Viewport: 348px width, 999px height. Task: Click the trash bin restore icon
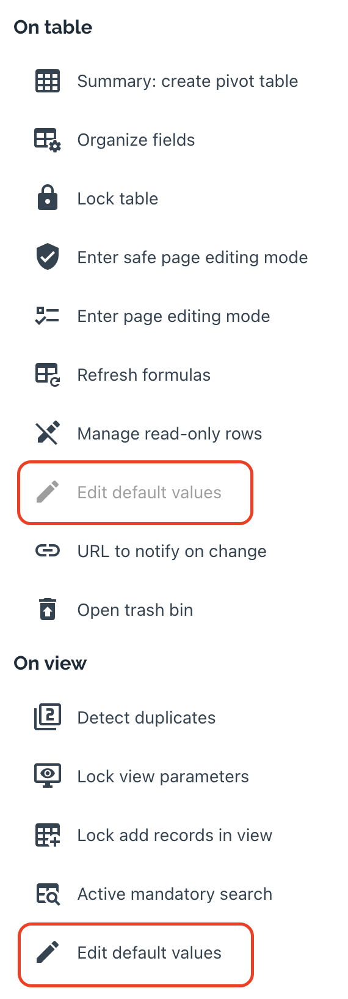[48, 610]
